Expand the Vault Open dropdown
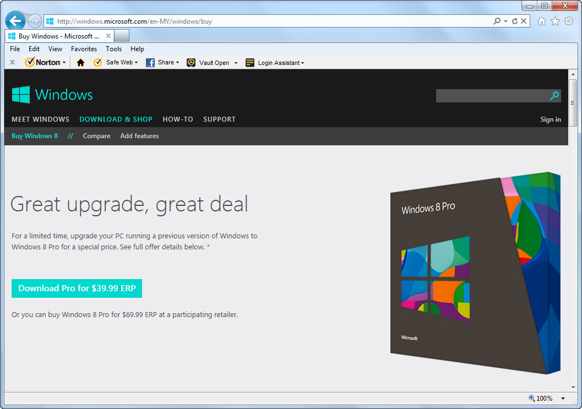Image resolution: width=582 pixels, height=409 pixels. (x=236, y=62)
